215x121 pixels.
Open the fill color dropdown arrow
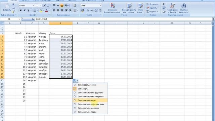pos(43,10)
